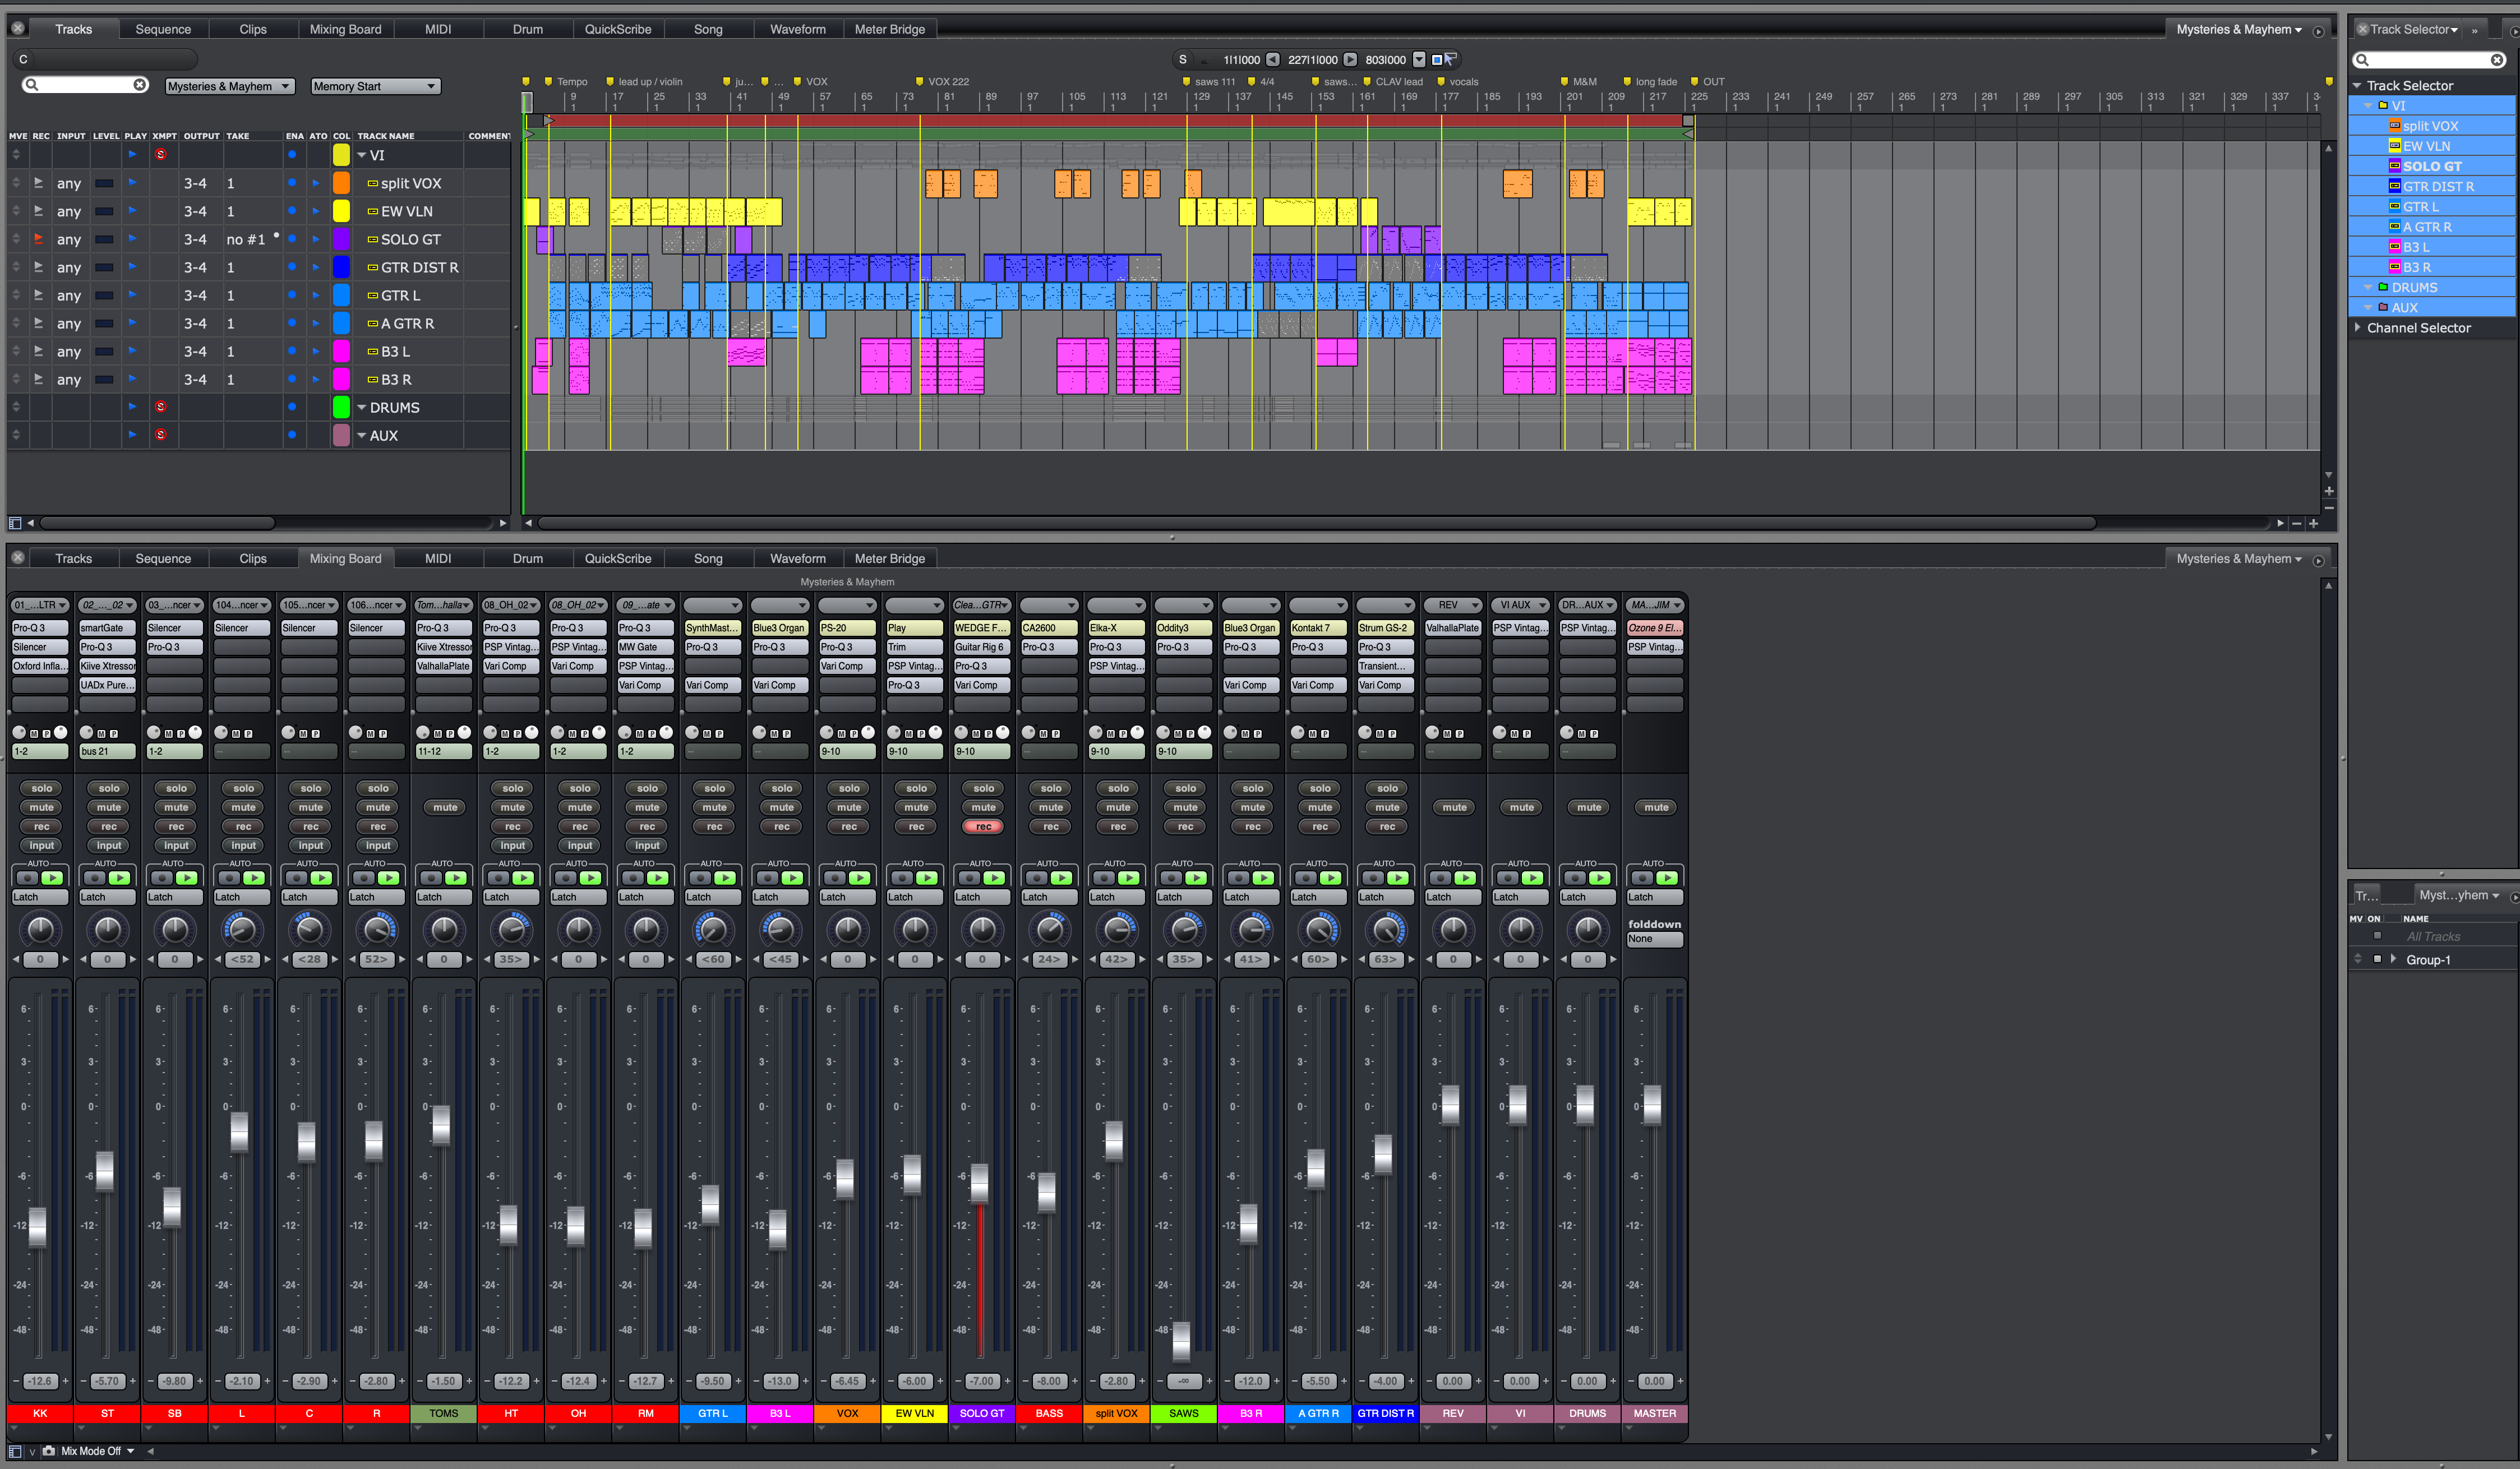Toggle active rec button on SOLO GT channel
Image resolution: width=2520 pixels, height=1469 pixels.
click(984, 826)
